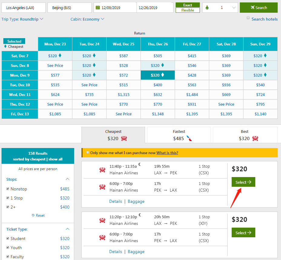Screen dimensions: 281x260
Task: Click the Reset filters refresh icon
Action: (x=33, y=215)
